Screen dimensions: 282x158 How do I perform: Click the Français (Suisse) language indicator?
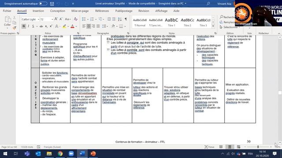pyautogui.click(x=52, y=147)
